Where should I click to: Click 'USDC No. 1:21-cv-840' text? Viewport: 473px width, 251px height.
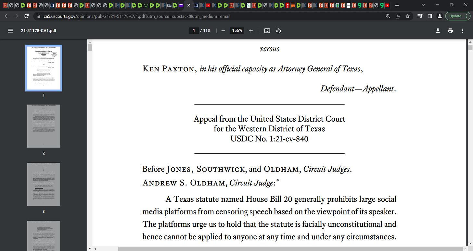[x=269, y=139]
